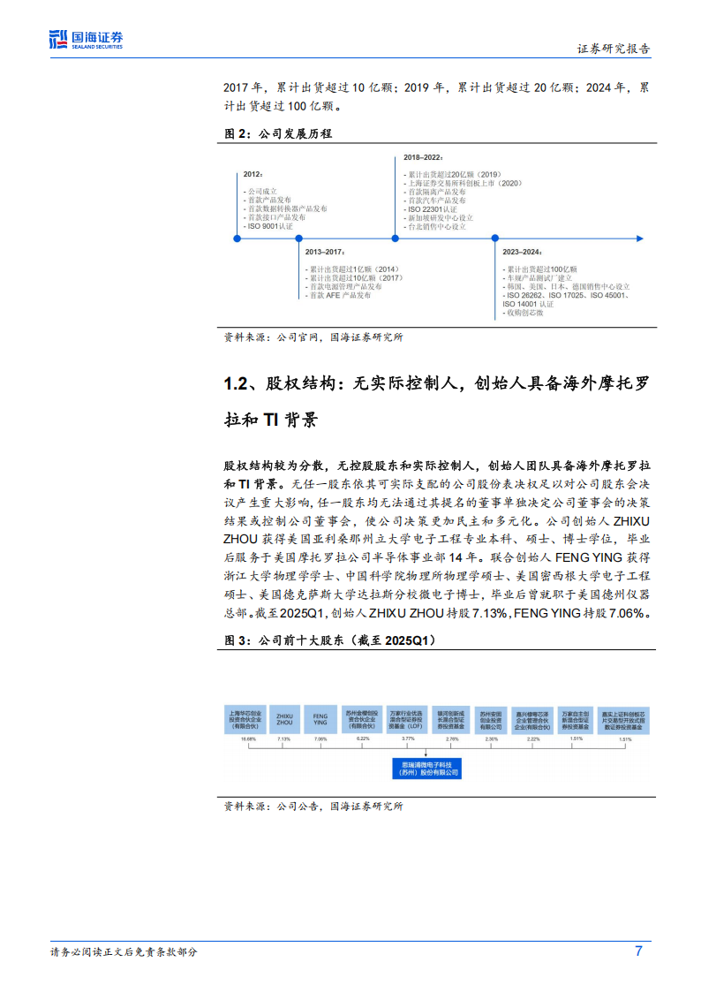This screenshot has height=992, width=701.
Task: Click the 银河创新成长混合型基金 box
Action: (x=451, y=720)
